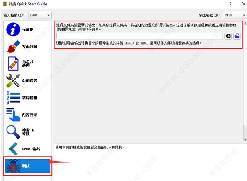
Task: Switch to the 页面设置 tab label
Action: pos(30,81)
